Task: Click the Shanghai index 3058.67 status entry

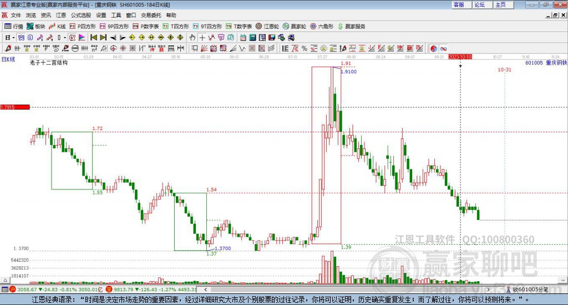Action: click(x=57, y=290)
